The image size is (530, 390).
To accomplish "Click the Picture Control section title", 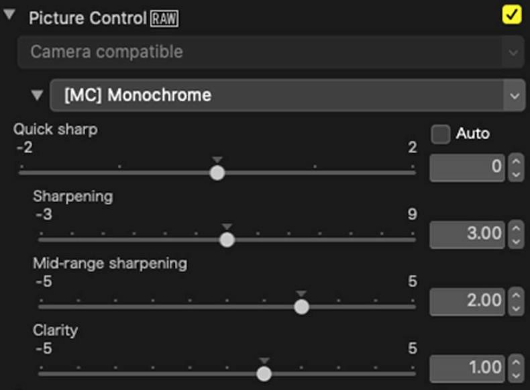I will [87, 18].
